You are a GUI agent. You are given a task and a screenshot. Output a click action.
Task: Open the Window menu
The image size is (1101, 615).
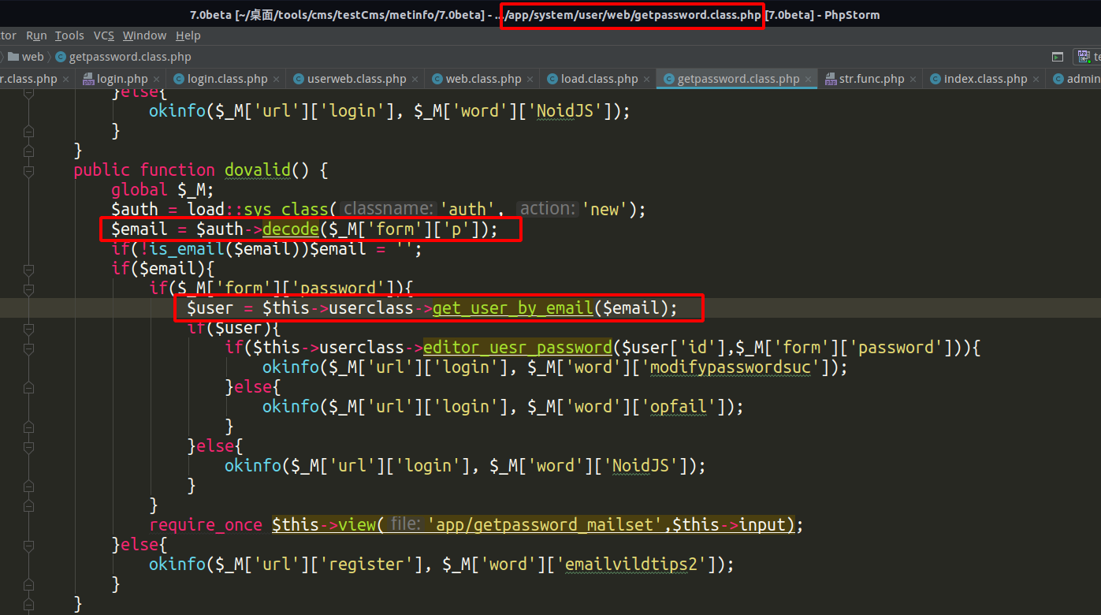(144, 35)
